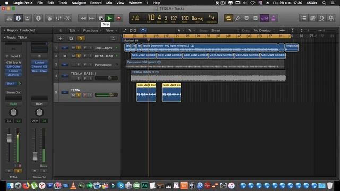Toggle the Inspector info button
Viewport: 340px width, 191px height.
18,19
